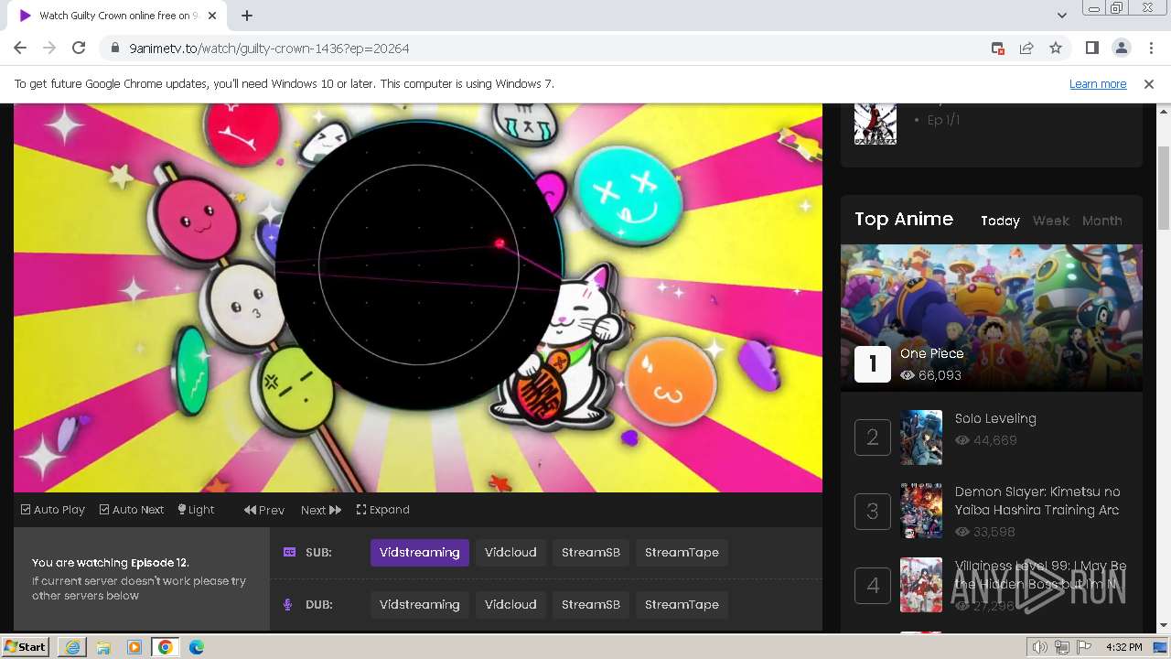
Task: Click the video player area
Action: pos(418,297)
